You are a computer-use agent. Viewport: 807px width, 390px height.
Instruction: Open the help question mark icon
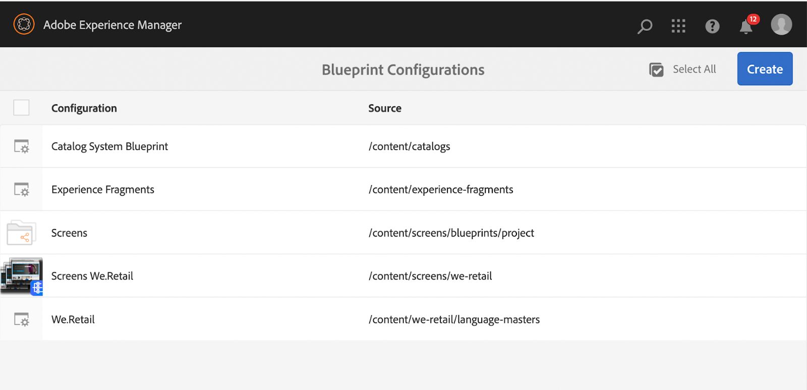tap(712, 26)
